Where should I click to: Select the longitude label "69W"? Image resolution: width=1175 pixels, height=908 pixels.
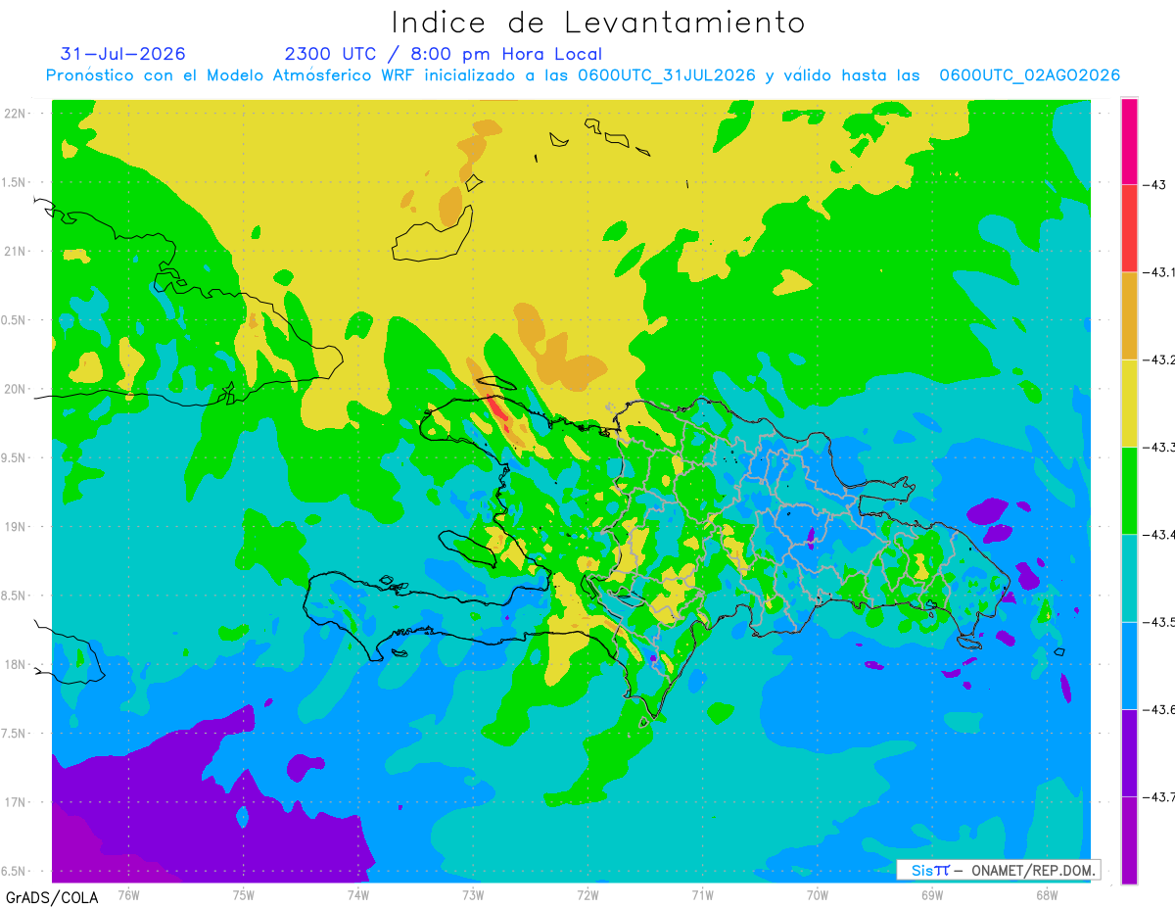(x=932, y=894)
